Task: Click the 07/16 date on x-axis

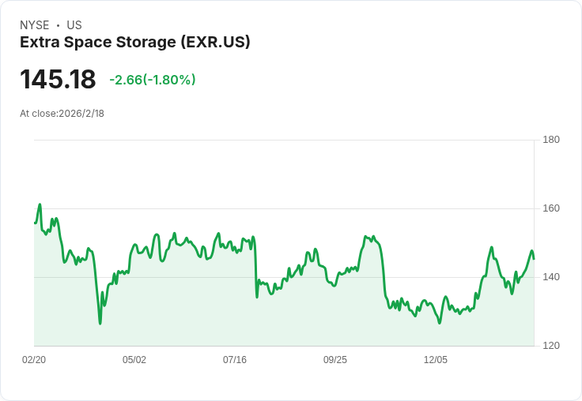Action: click(235, 360)
